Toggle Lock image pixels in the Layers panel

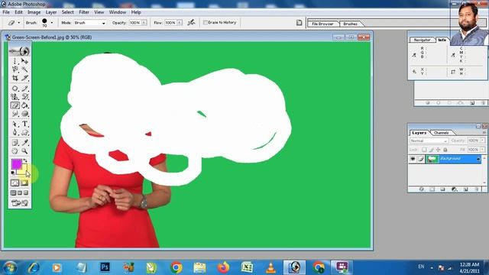coord(431,150)
